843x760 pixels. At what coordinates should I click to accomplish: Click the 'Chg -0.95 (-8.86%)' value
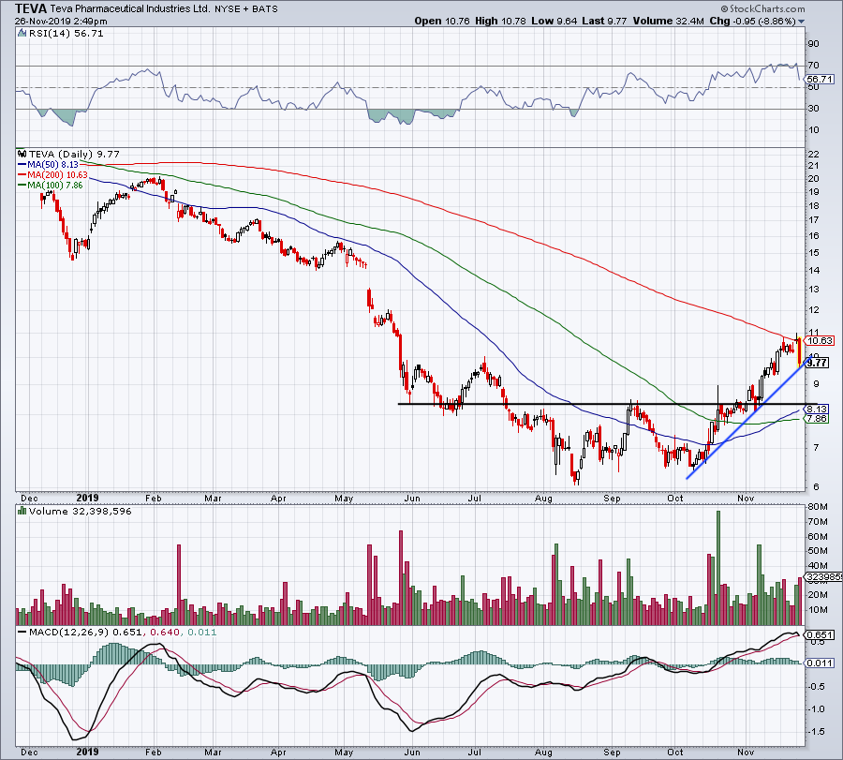[x=752, y=21]
